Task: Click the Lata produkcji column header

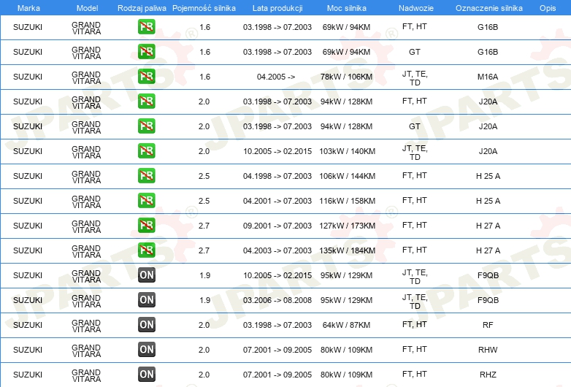Action: pos(277,8)
